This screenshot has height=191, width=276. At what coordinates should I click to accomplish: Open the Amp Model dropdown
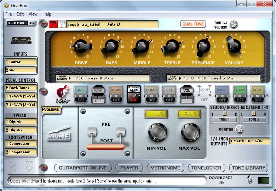click(x=103, y=78)
